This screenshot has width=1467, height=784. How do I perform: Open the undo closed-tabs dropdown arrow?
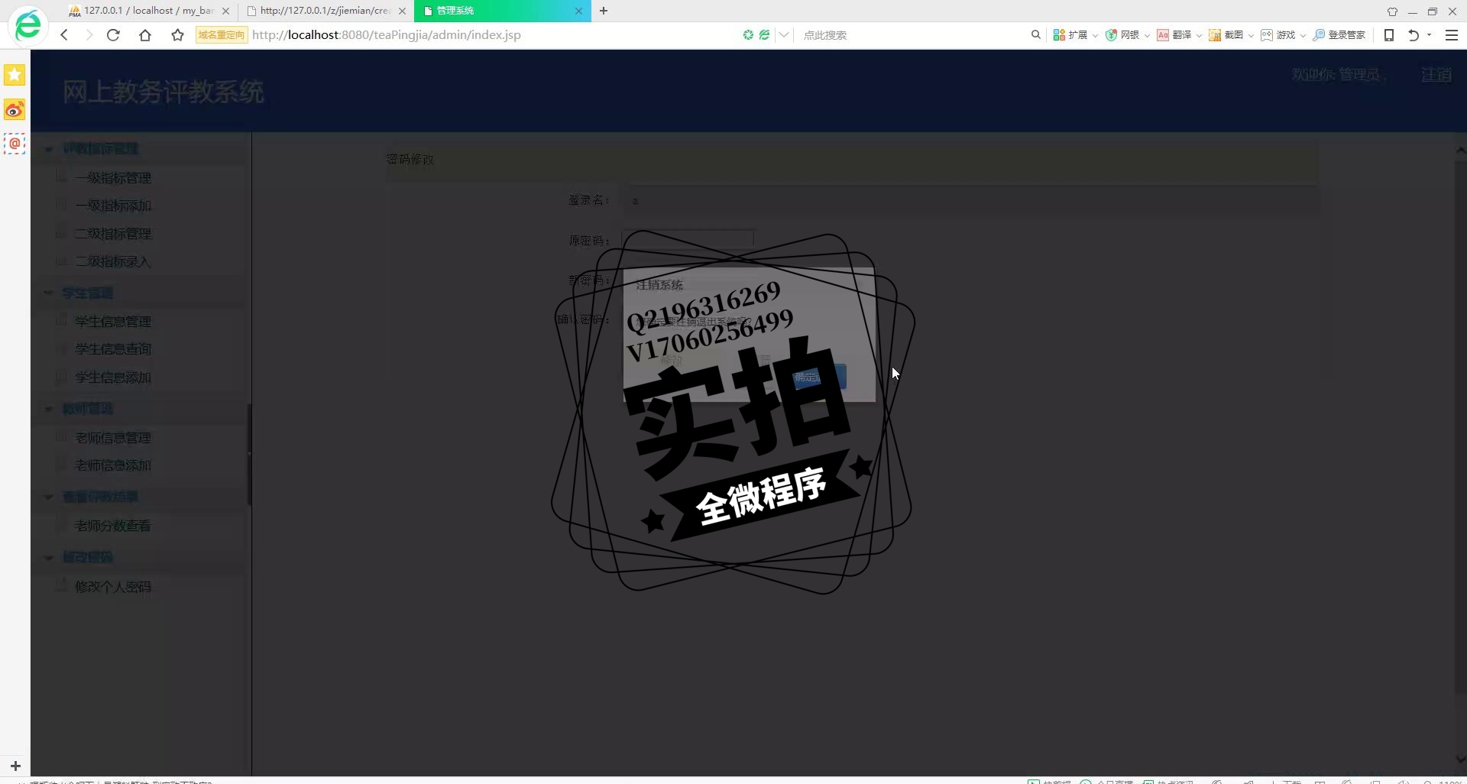pyautogui.click(x=1429, y=35)
